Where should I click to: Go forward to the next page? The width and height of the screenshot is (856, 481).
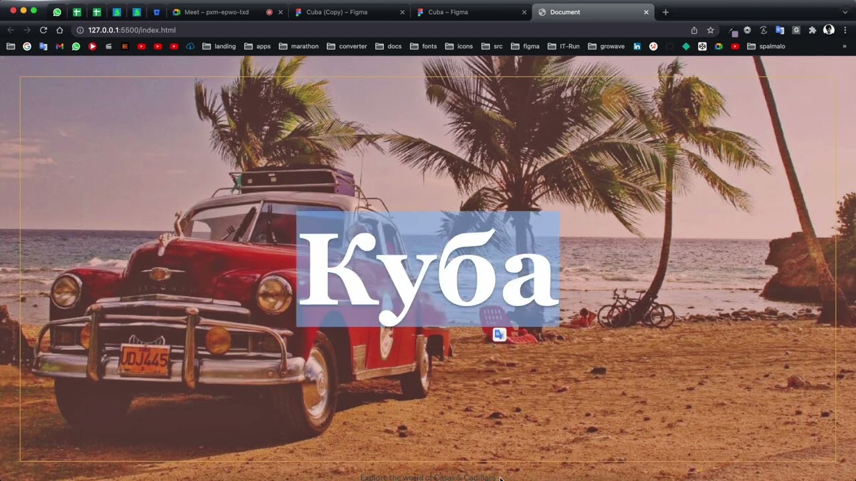click(27, 30)
